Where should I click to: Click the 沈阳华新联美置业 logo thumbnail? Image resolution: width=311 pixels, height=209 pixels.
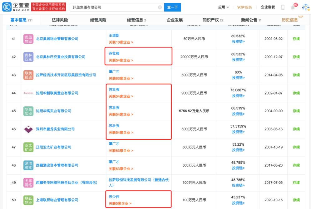click(28, 93)
